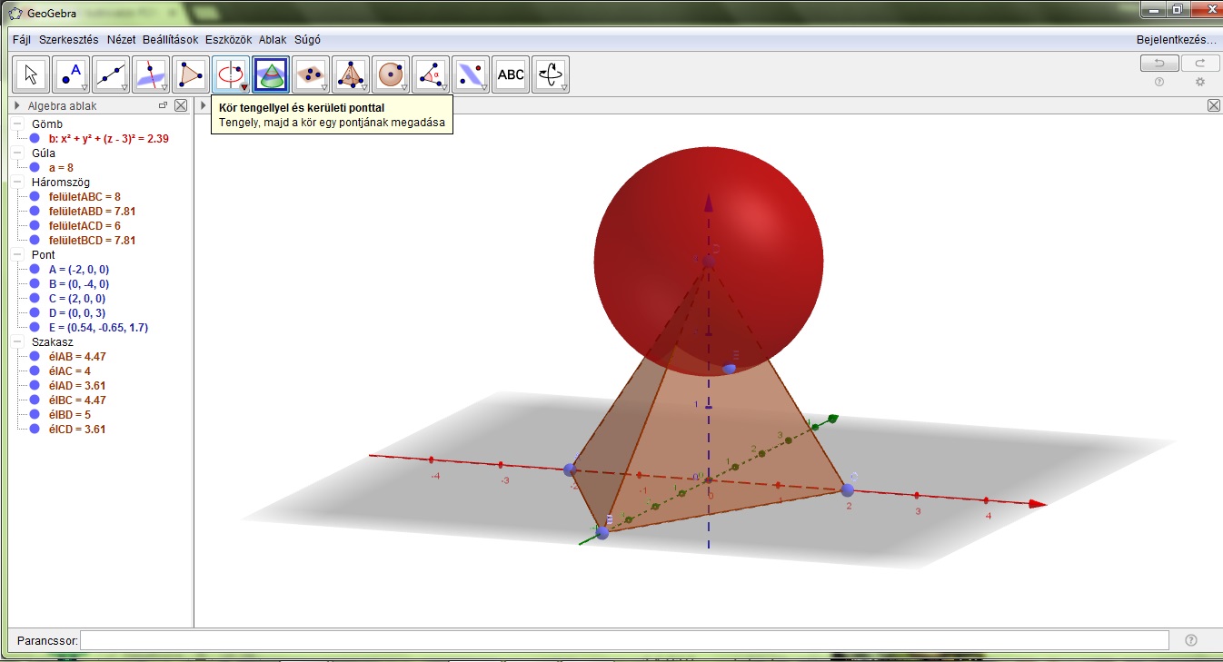Open input bar help icon
The image size is (1223, 662).
click(1191, 640)
